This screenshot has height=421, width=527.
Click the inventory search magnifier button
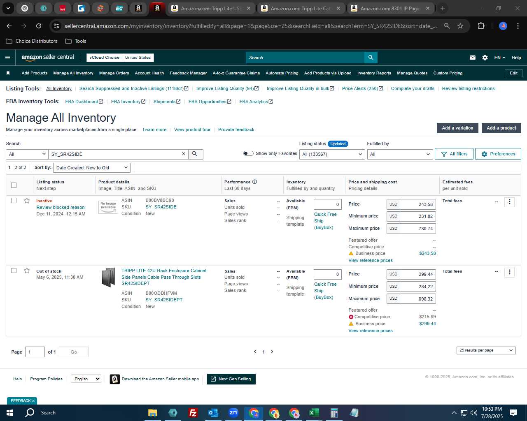[195, 154]
